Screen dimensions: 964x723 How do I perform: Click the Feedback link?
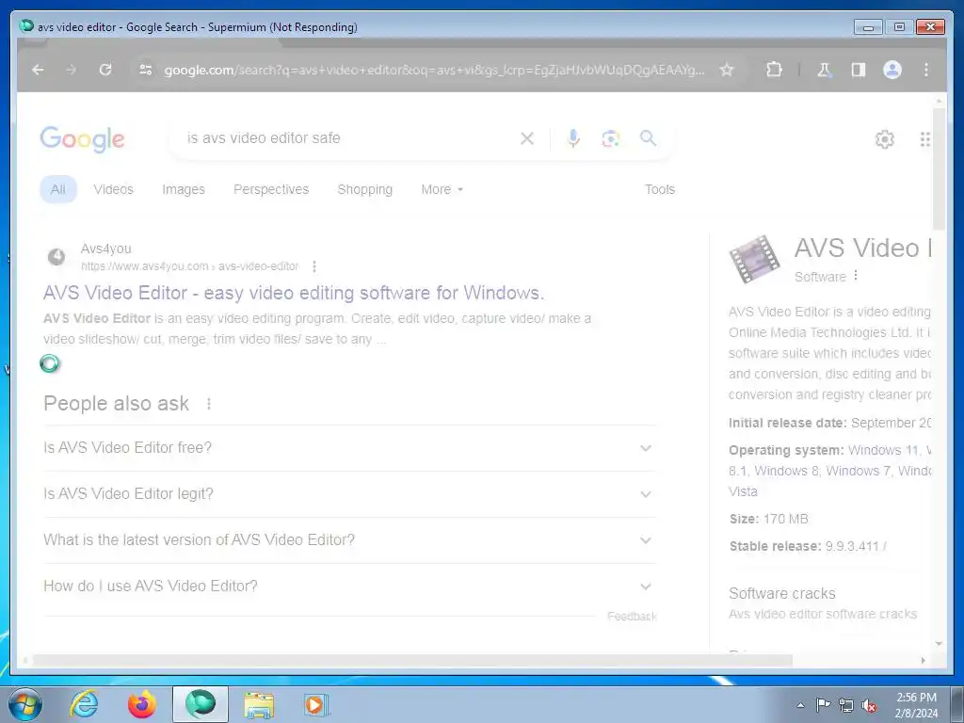pyautogui.click(x=632, y=616)
